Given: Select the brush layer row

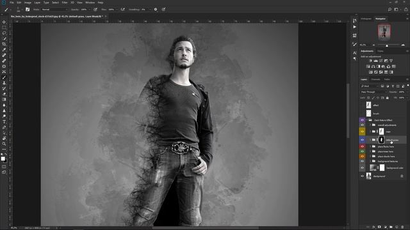Looking at the screenshot, I should coord(383,114).
